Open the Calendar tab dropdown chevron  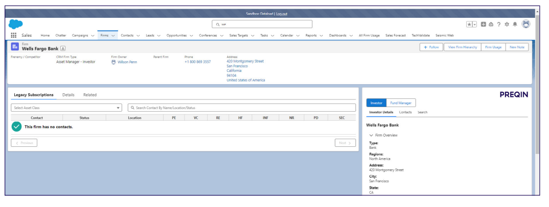point(298,36)
